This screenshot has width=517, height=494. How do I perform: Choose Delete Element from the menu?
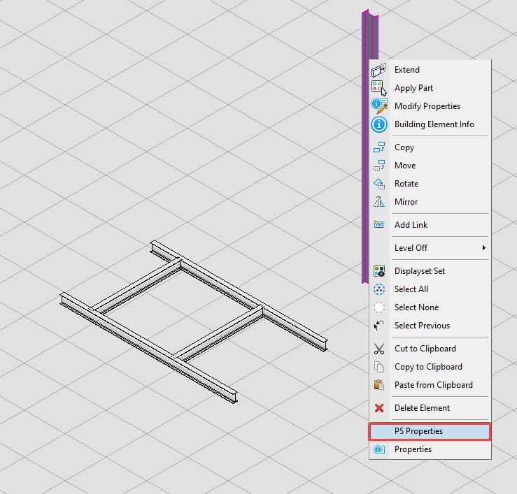pos(430,408)
